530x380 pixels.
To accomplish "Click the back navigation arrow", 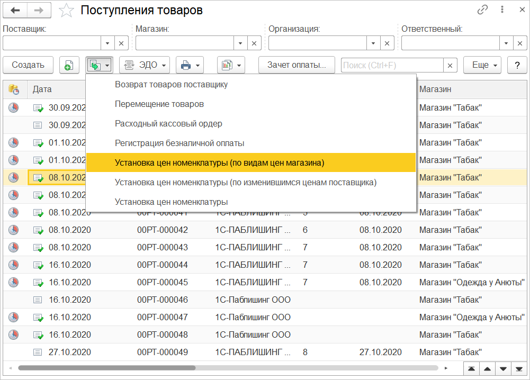I will click(x=16, y=10).
